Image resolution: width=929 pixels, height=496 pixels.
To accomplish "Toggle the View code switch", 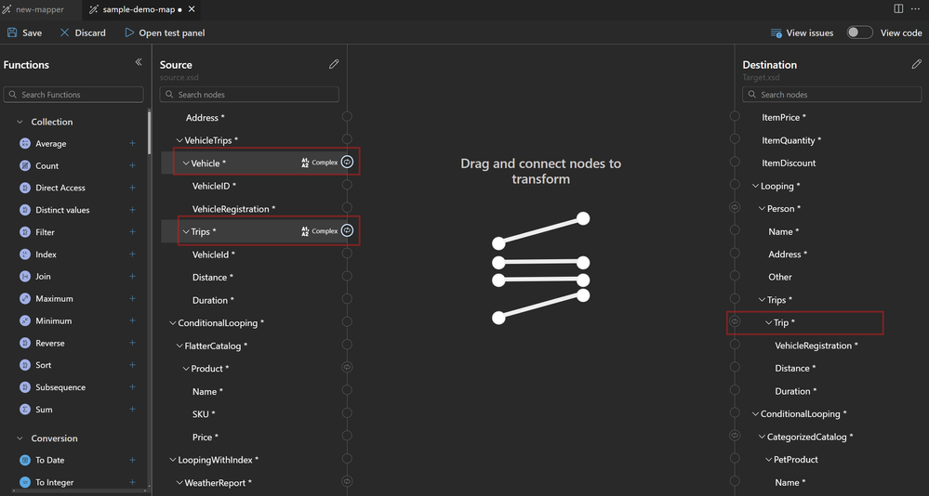I will click(859, 33).
